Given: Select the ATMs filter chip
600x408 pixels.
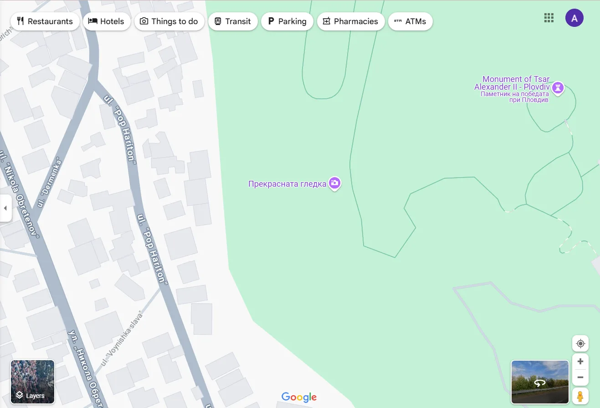Looking at the screenshot, I should pos(410,21).
